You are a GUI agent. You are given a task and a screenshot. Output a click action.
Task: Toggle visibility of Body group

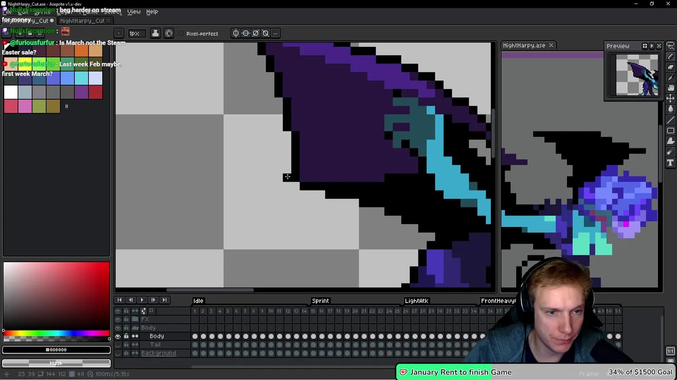(118, 328)
